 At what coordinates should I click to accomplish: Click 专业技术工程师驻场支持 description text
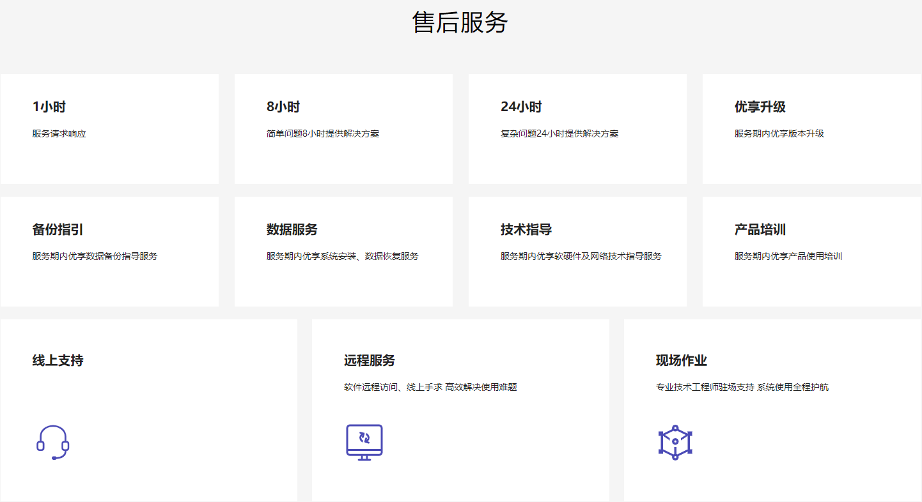point(742,387)
